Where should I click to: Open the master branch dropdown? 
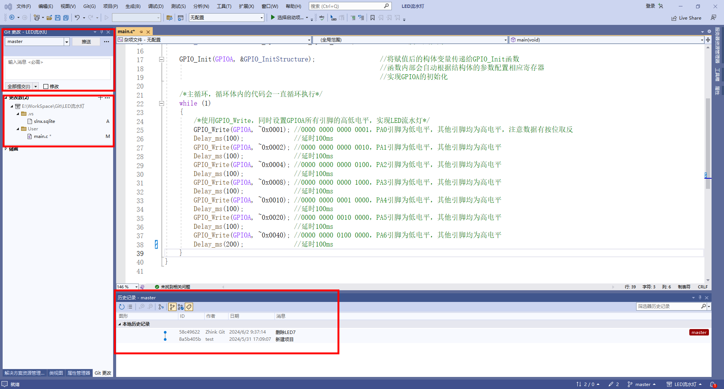coord(67,41)
